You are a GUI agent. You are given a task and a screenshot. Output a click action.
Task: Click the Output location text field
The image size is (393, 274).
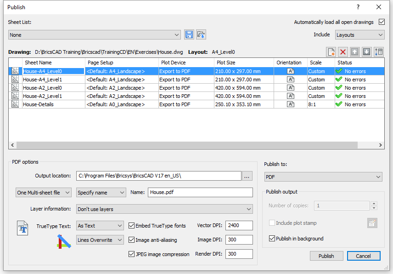(159, 176)
